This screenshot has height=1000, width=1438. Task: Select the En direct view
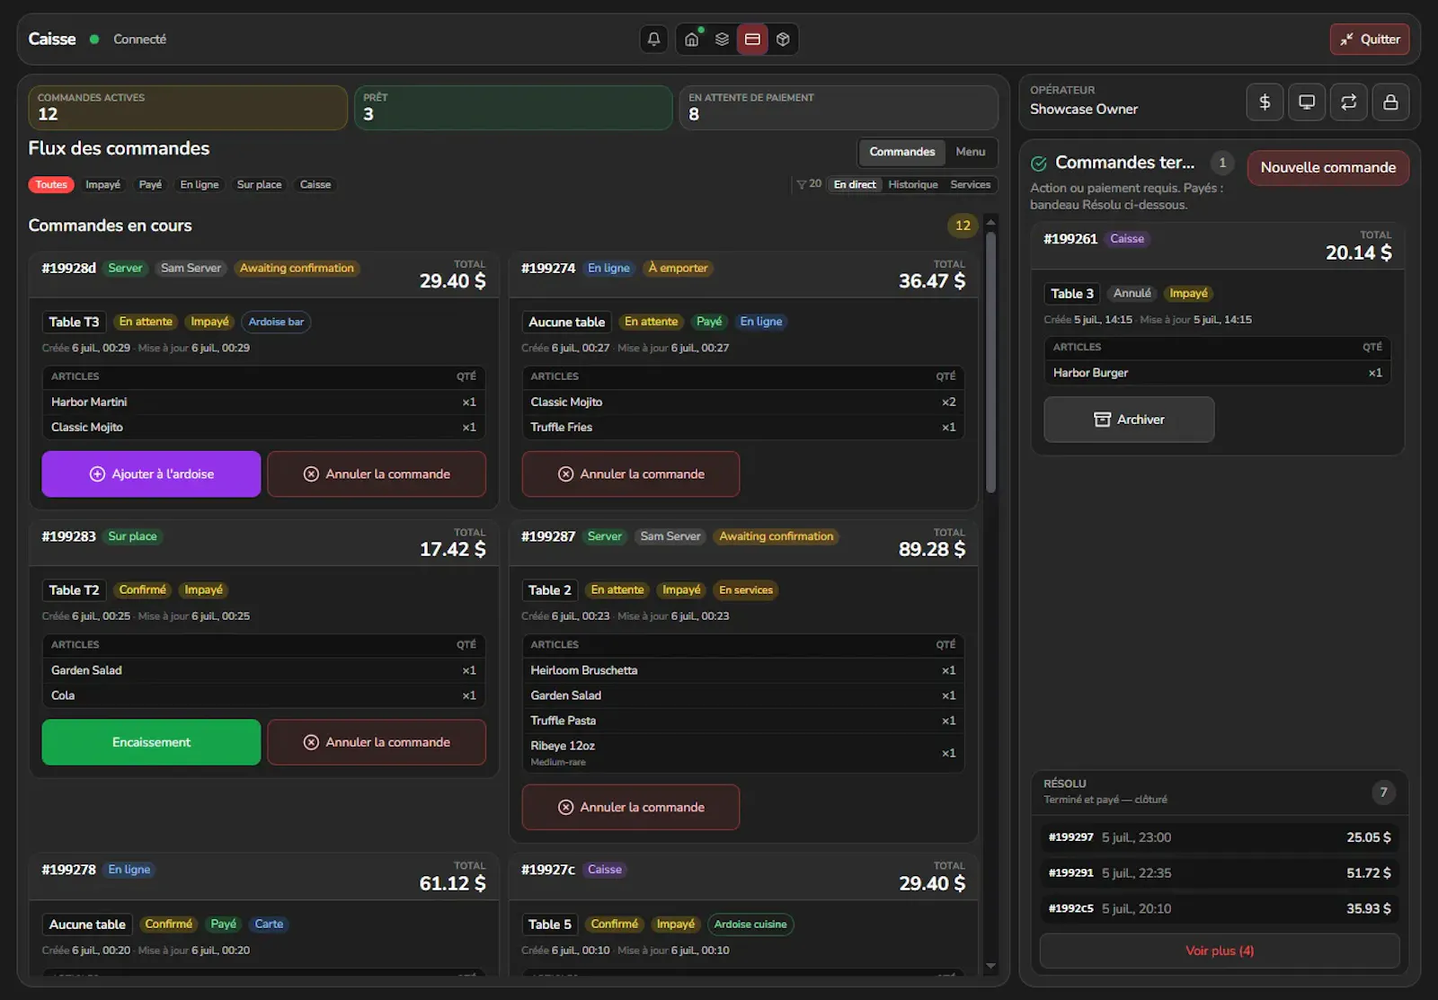(x=855, y=184)
